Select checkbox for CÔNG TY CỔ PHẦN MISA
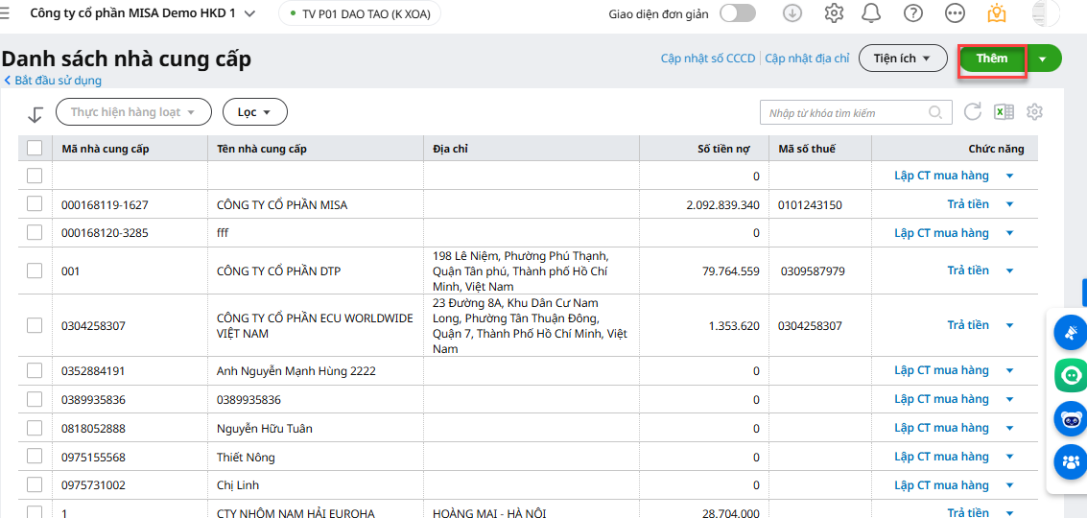Screen dimensions: 1087x518 (35, 204)
